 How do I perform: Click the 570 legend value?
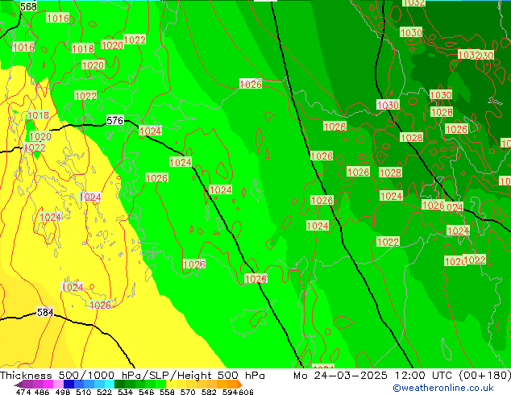pos(188,392)
